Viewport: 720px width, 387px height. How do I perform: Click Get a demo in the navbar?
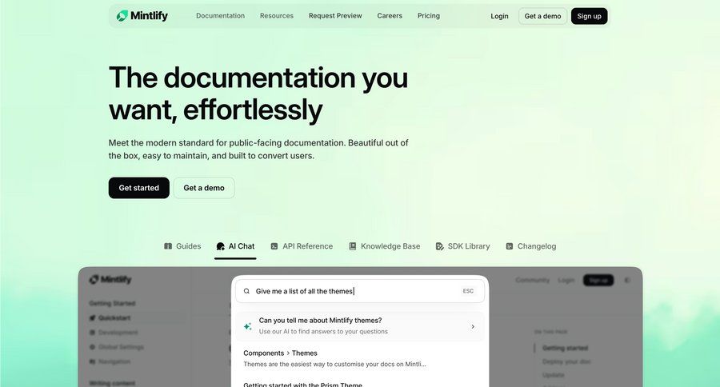tap(542, 16)
